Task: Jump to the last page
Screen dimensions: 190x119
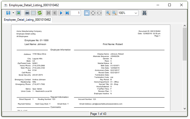Action: 67,13
